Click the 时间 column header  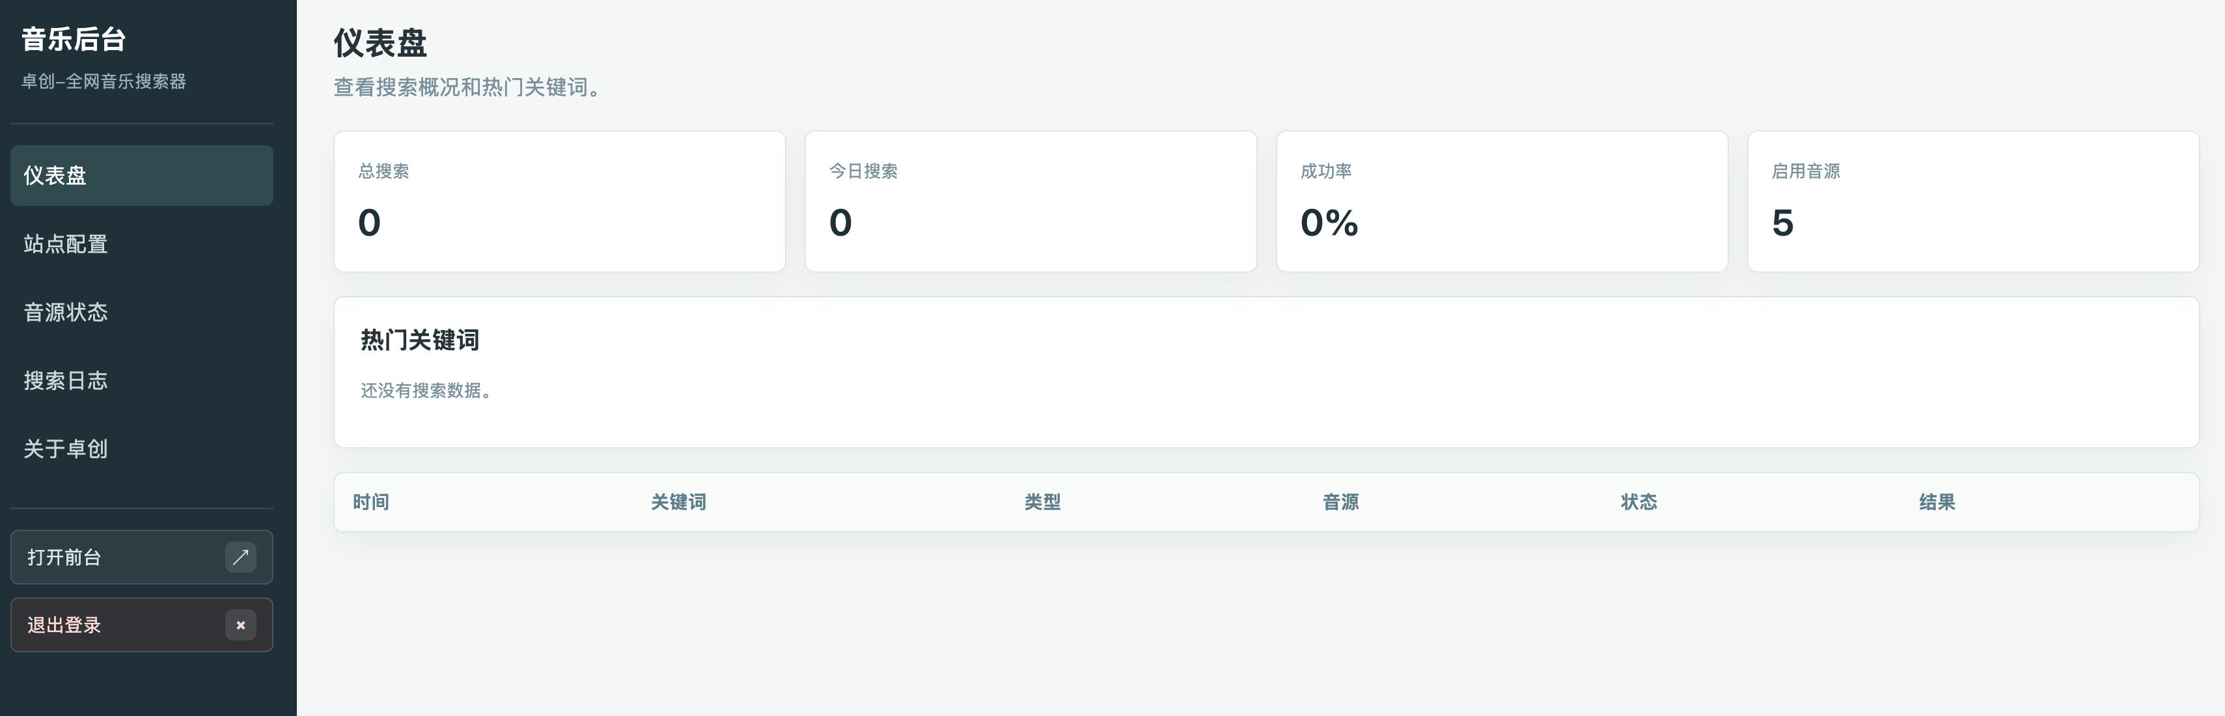[370, 502]
